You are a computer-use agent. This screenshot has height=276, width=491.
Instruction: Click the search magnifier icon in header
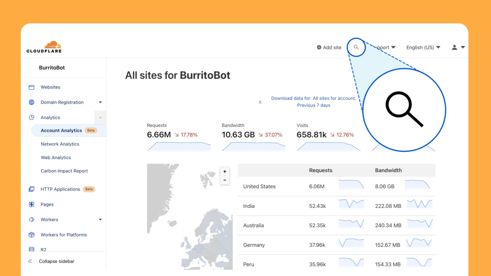pos(356,47)
